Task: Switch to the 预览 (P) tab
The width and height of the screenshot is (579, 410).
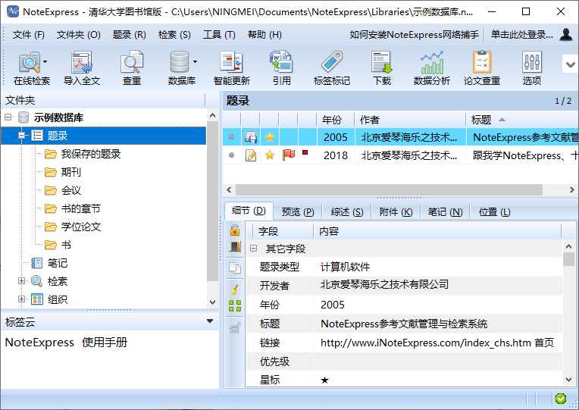Action: 296,212
